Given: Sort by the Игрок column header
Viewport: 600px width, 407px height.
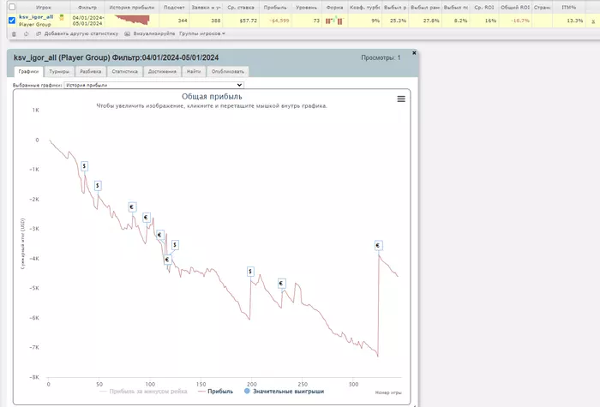Looking at the screenshot, I should [44, 7].
